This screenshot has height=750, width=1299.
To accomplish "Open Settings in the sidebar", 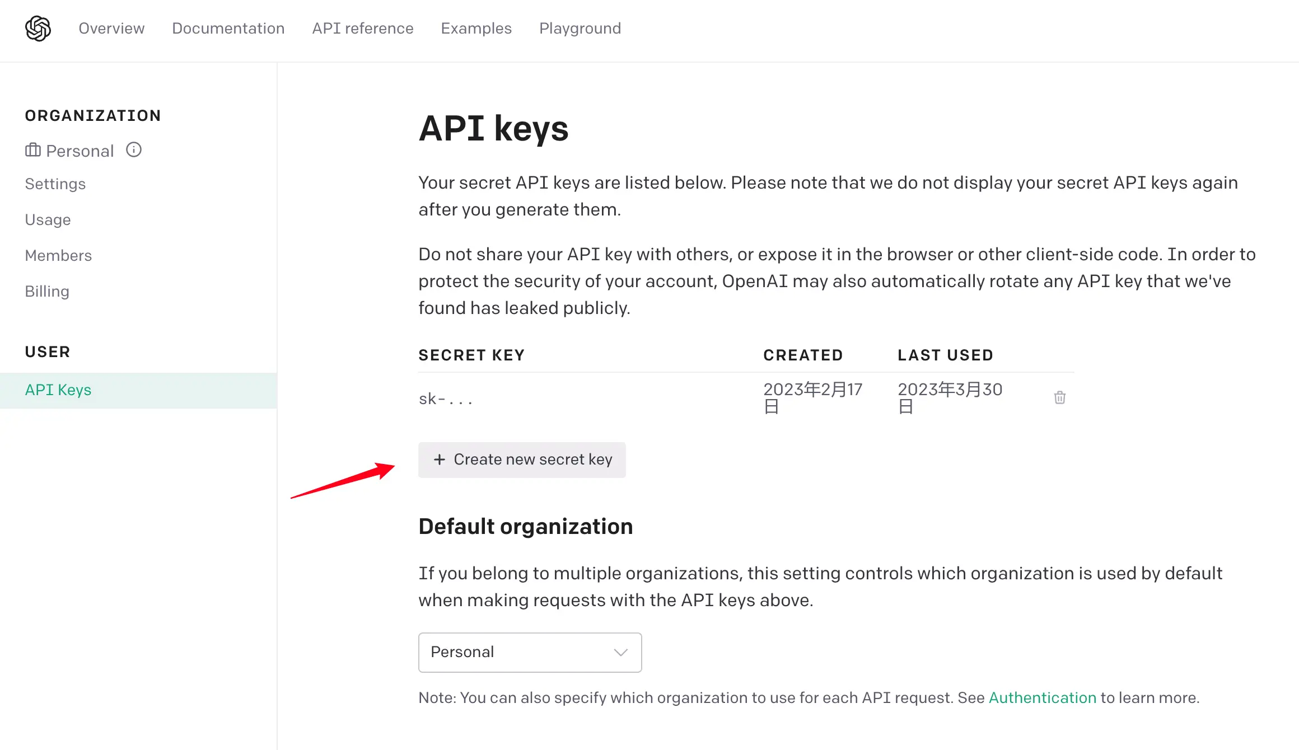I will [55, 184].
